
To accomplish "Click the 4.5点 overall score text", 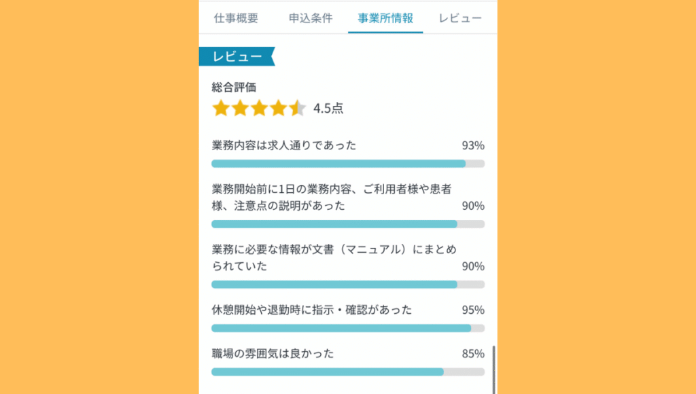I will [x=328, y=109].
